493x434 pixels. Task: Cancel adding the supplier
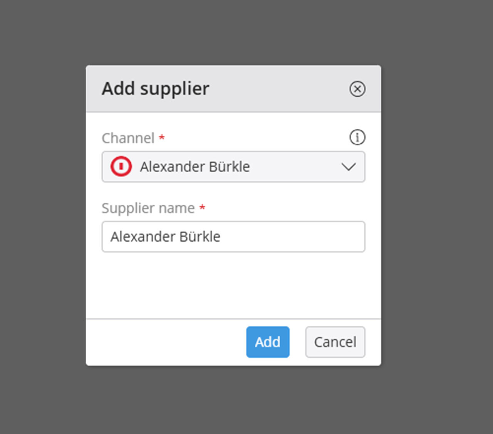tap(335, 342)
